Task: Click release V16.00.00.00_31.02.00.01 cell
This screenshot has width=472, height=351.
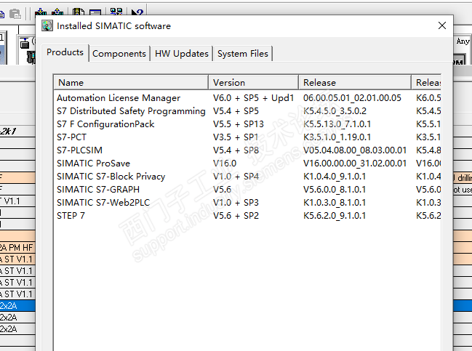Action: click(x=355, y=164)
